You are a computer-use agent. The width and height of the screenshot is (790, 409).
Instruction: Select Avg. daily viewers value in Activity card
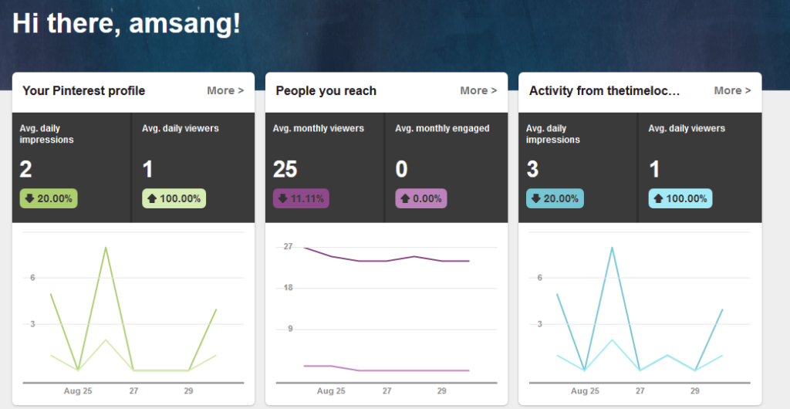click(x=654, y=169)
